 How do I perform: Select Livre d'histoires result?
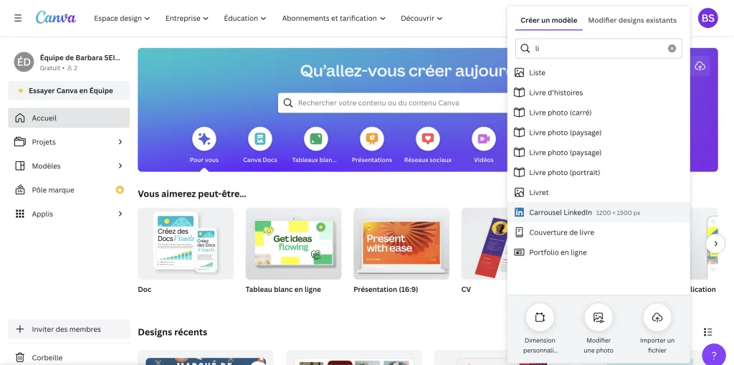[x=599, y=93]
